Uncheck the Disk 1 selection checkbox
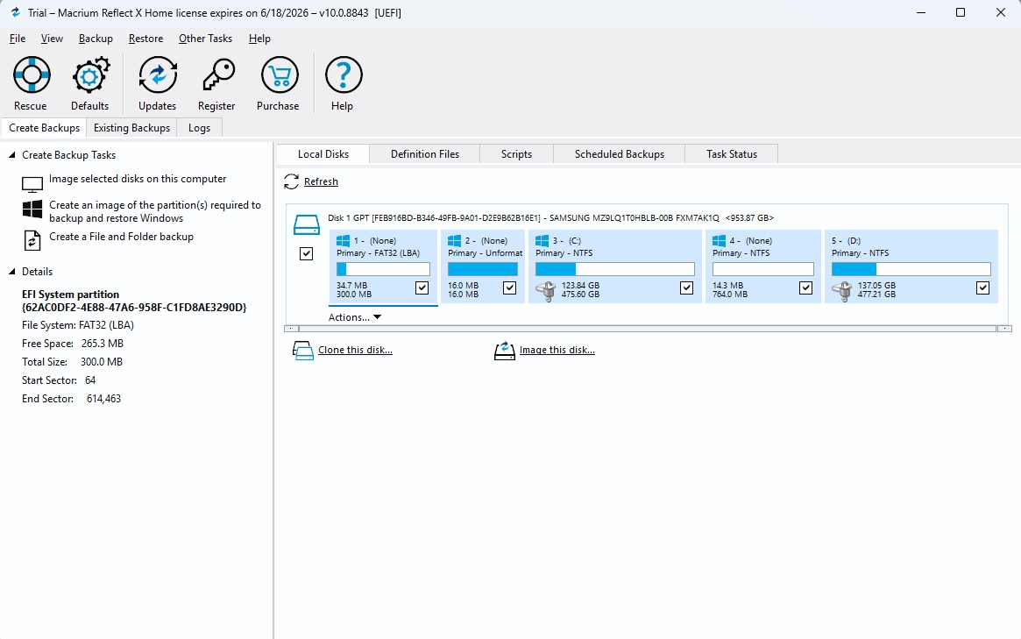The image size is (1021, 639). (x=306, y=253)
